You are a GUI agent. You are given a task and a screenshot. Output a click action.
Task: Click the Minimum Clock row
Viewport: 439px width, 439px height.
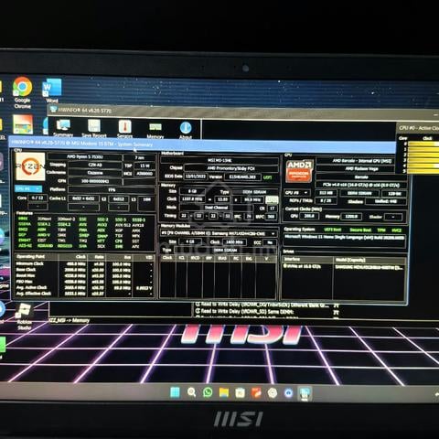pyautogui.click(x=83, y=264)
